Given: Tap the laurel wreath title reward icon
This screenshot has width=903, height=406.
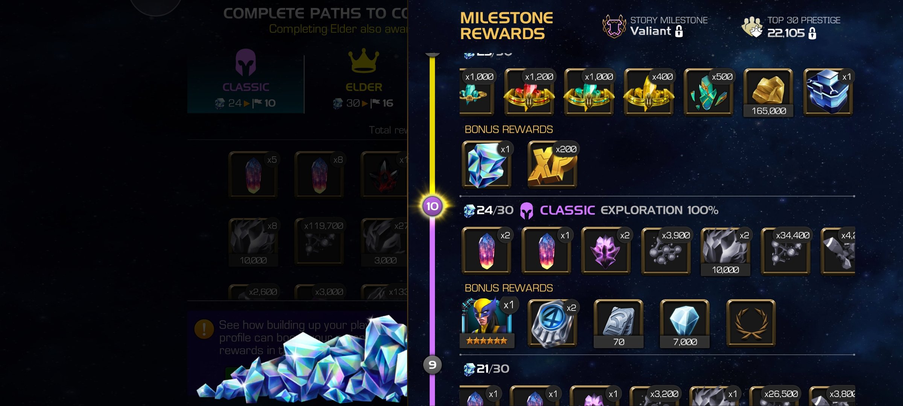Looking at the screenshot, I should (751, 323).
